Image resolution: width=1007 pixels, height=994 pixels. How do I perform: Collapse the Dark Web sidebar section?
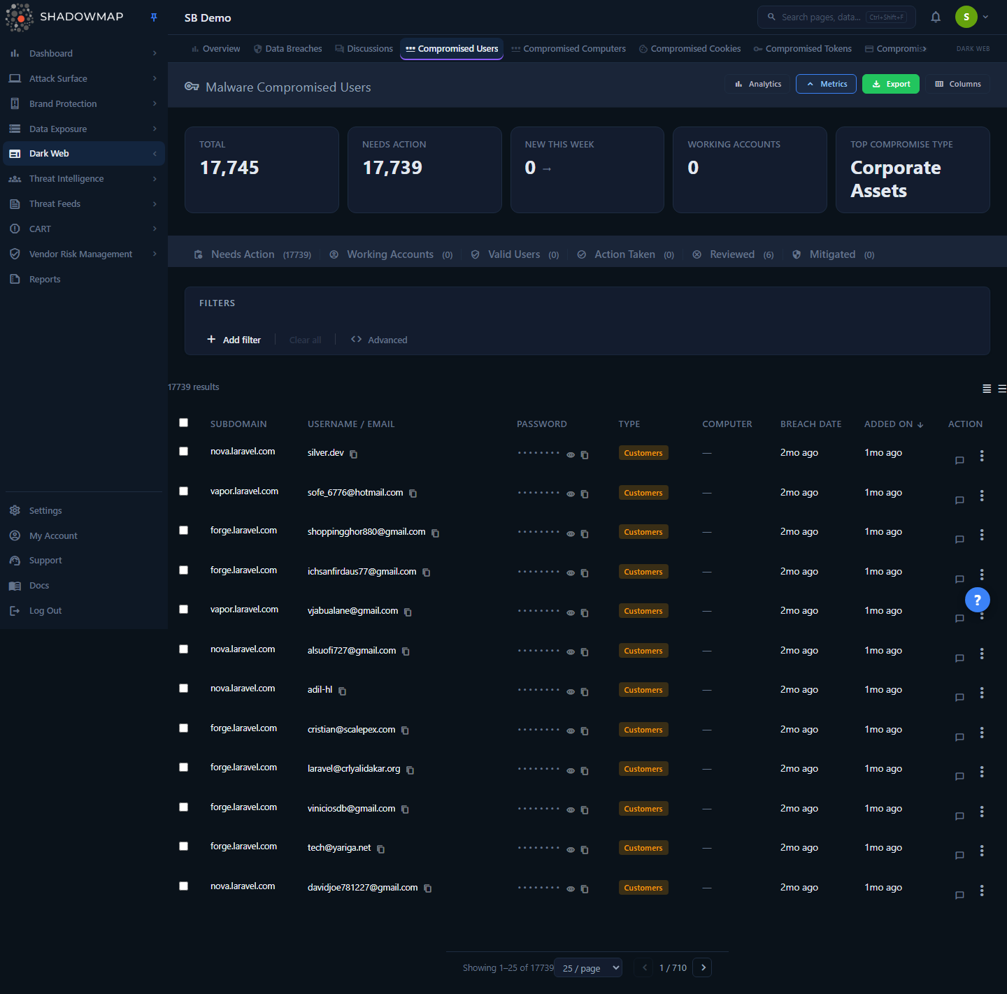click(x=84, y=154)
